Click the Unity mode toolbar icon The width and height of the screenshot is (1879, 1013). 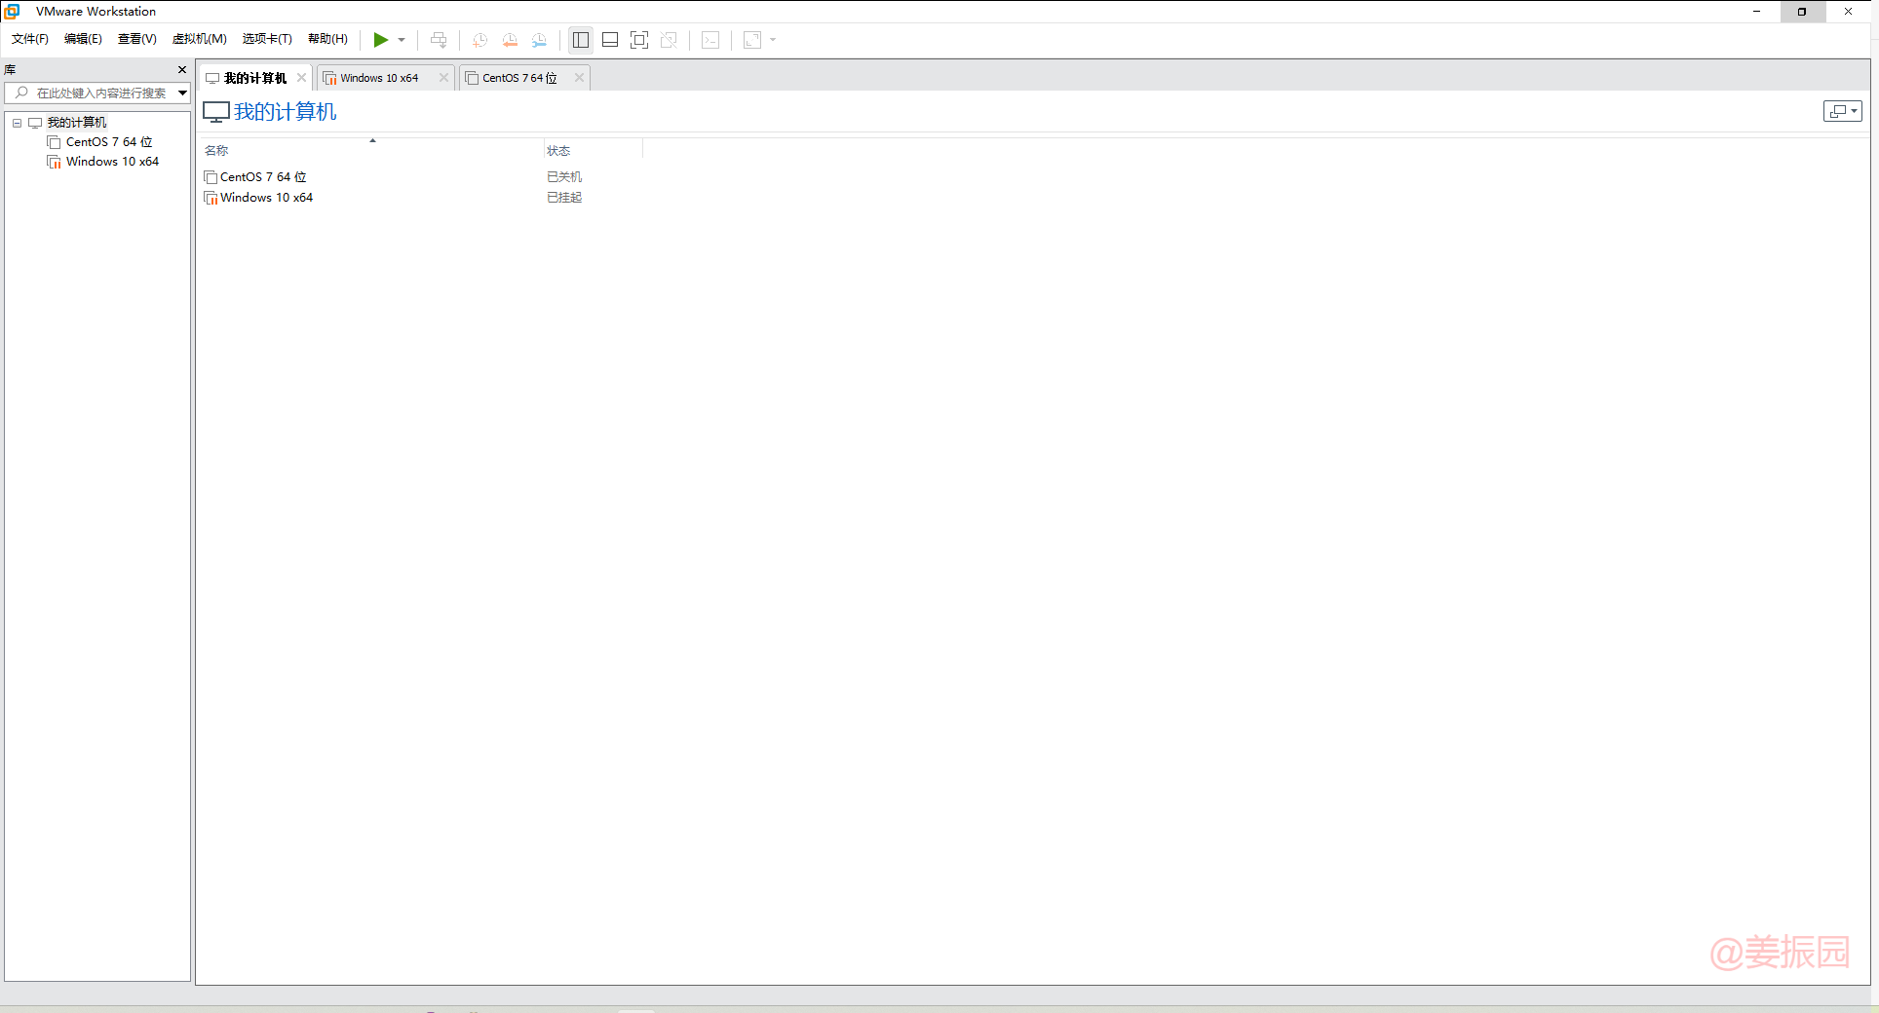(669, 40)
